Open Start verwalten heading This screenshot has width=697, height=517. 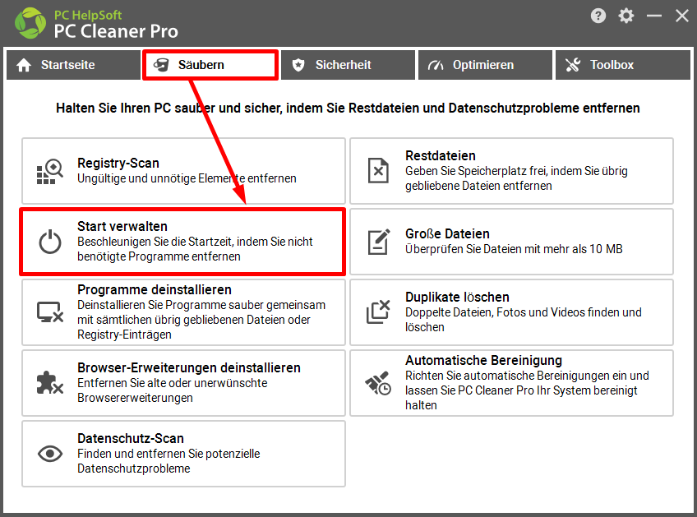coord(122,226)
